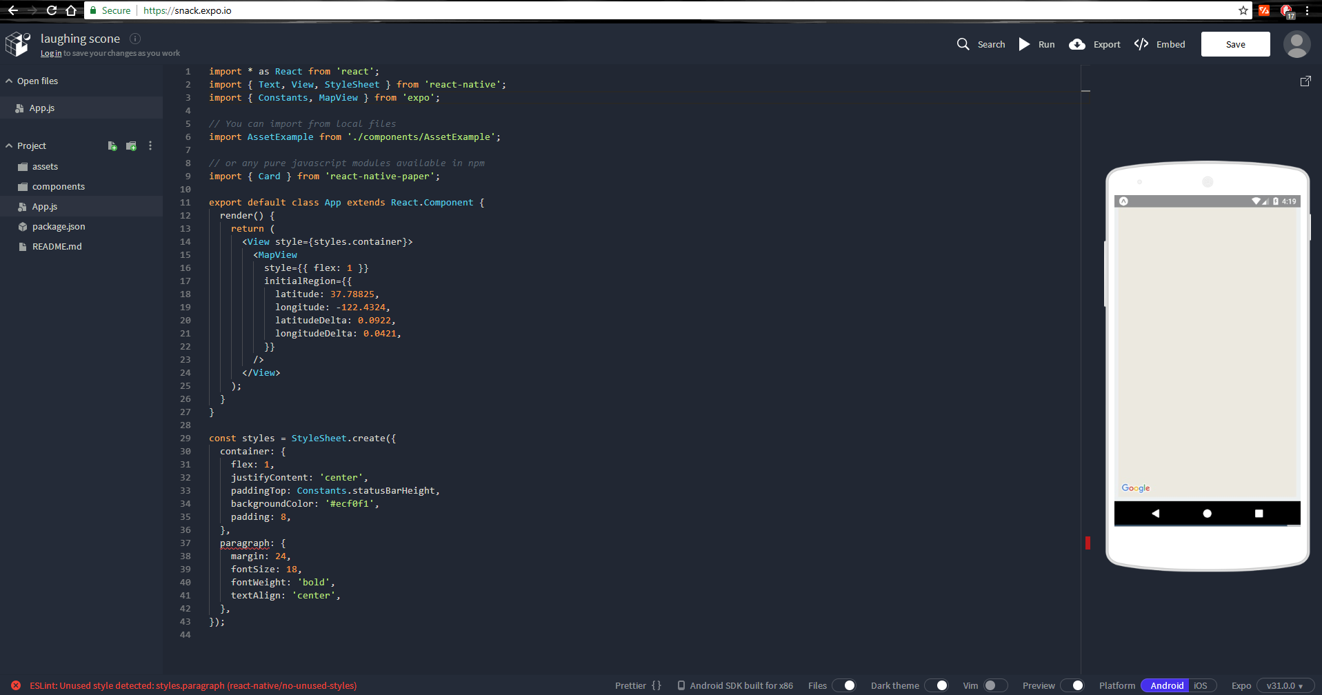Collapse the Open files section

[9, 81]
